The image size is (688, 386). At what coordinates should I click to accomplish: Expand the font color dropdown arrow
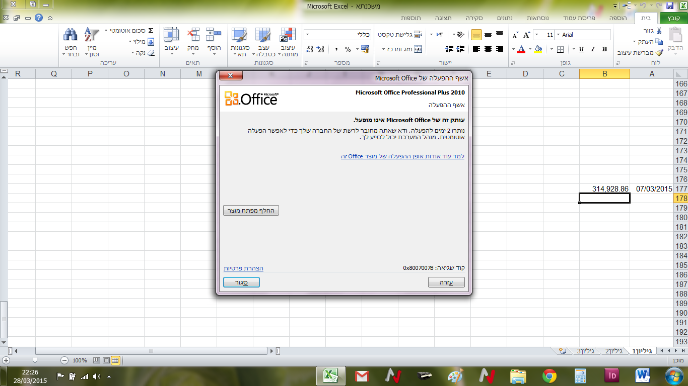pos(513,49)
